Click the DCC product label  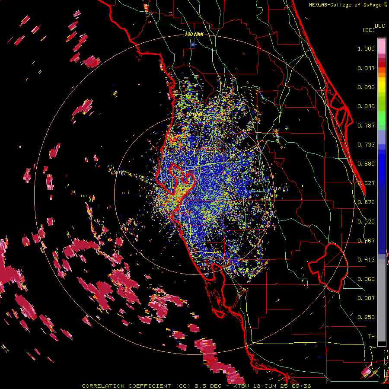[x=380, y=26]
